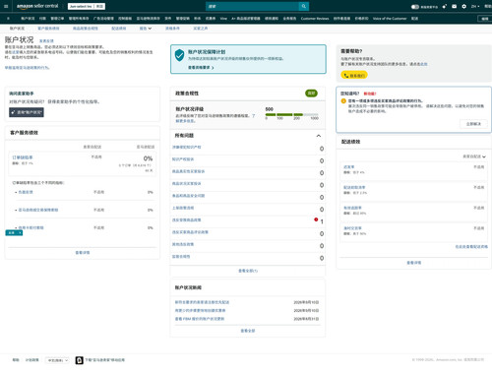Click the green status badge in policy compliance
492x375 pixels.
(311, 94)
